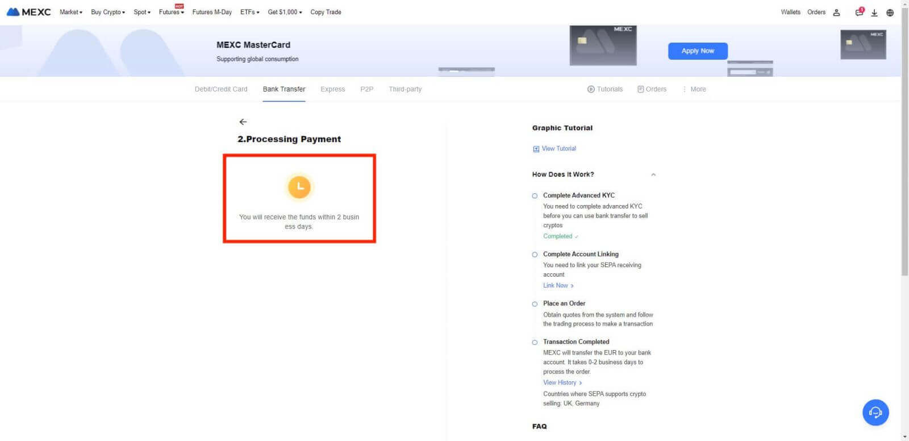Click the Transaction Completed step

tap(576, 342)
